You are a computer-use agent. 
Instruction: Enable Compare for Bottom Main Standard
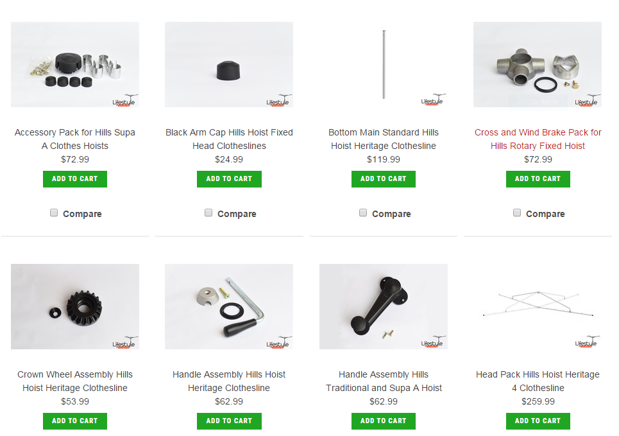[x=363, y=213]
